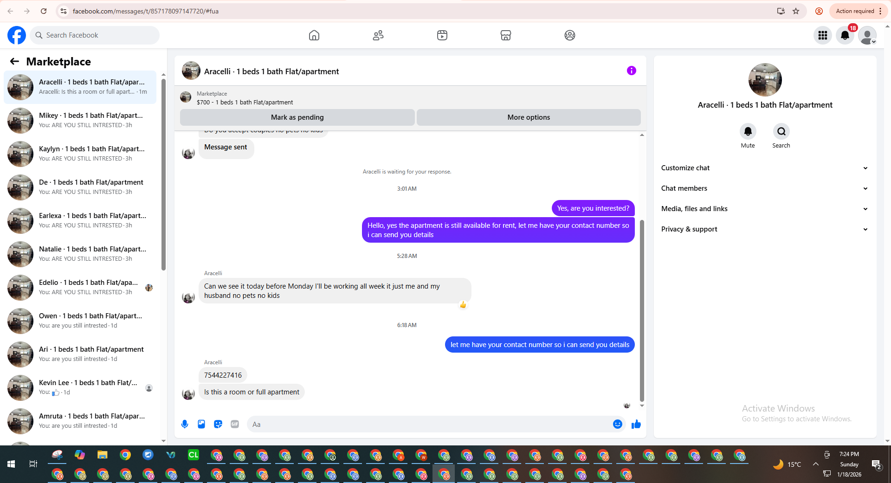The height and width of the screenshot is (483, 891).
Task: Open the Groups icon in top navigation
Action: (x=570, y=35)
